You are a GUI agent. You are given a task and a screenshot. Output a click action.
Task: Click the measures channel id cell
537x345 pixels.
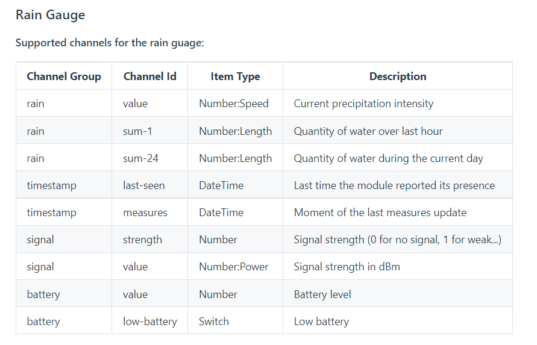click(x=145, y=213)
